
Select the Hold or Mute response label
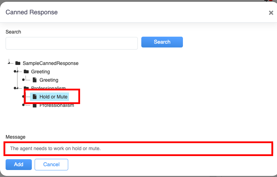coord(54,97)
